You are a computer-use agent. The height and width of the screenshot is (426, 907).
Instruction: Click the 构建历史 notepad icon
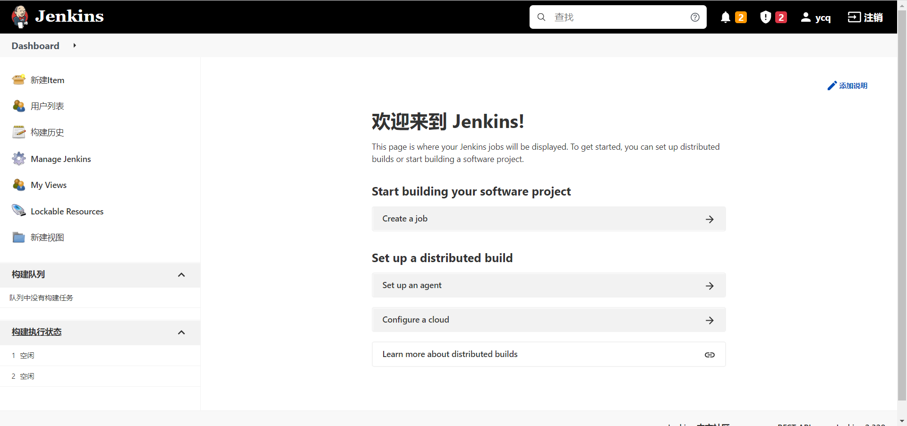point(19,132)
